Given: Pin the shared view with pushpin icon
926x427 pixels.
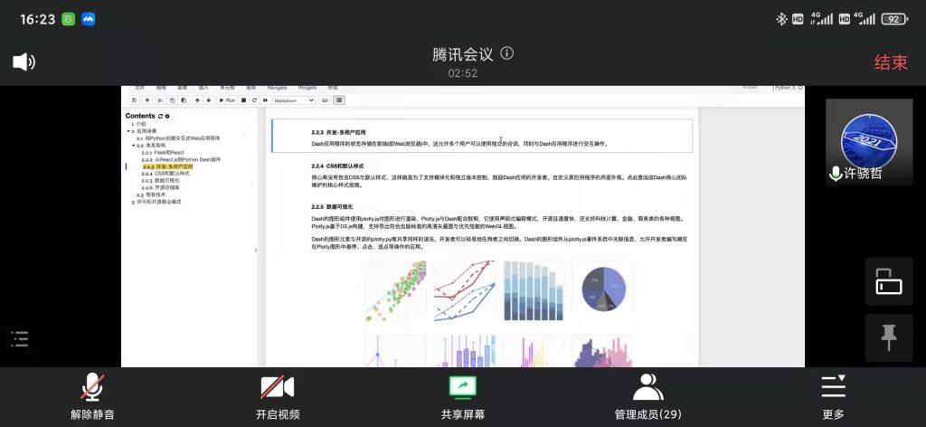Looking at the screenshot, I should click(888, 338).
